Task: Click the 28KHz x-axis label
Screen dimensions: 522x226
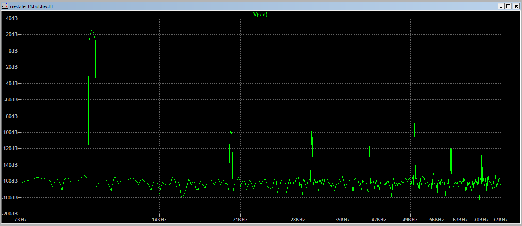Action: coord(298,220)
